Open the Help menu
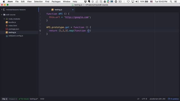Viewport: 180px width, 101px height. (x=75, y=1)
